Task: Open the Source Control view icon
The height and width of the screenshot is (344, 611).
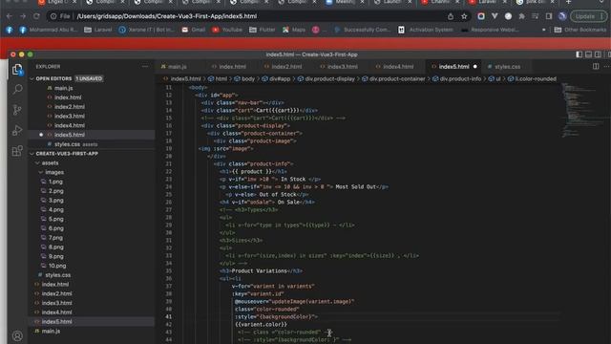Action: click(17, 110)
